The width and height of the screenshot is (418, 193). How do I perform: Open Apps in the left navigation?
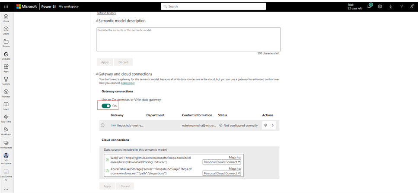(x=6, y=68)
